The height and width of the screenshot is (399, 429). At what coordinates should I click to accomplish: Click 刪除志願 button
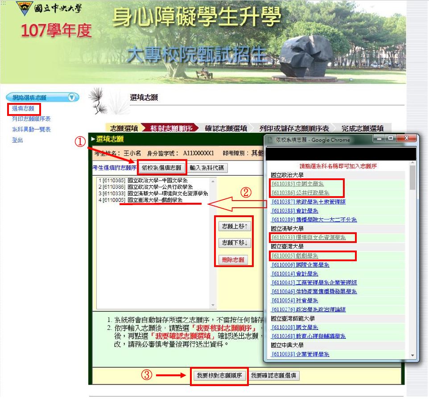pos(233,260)
